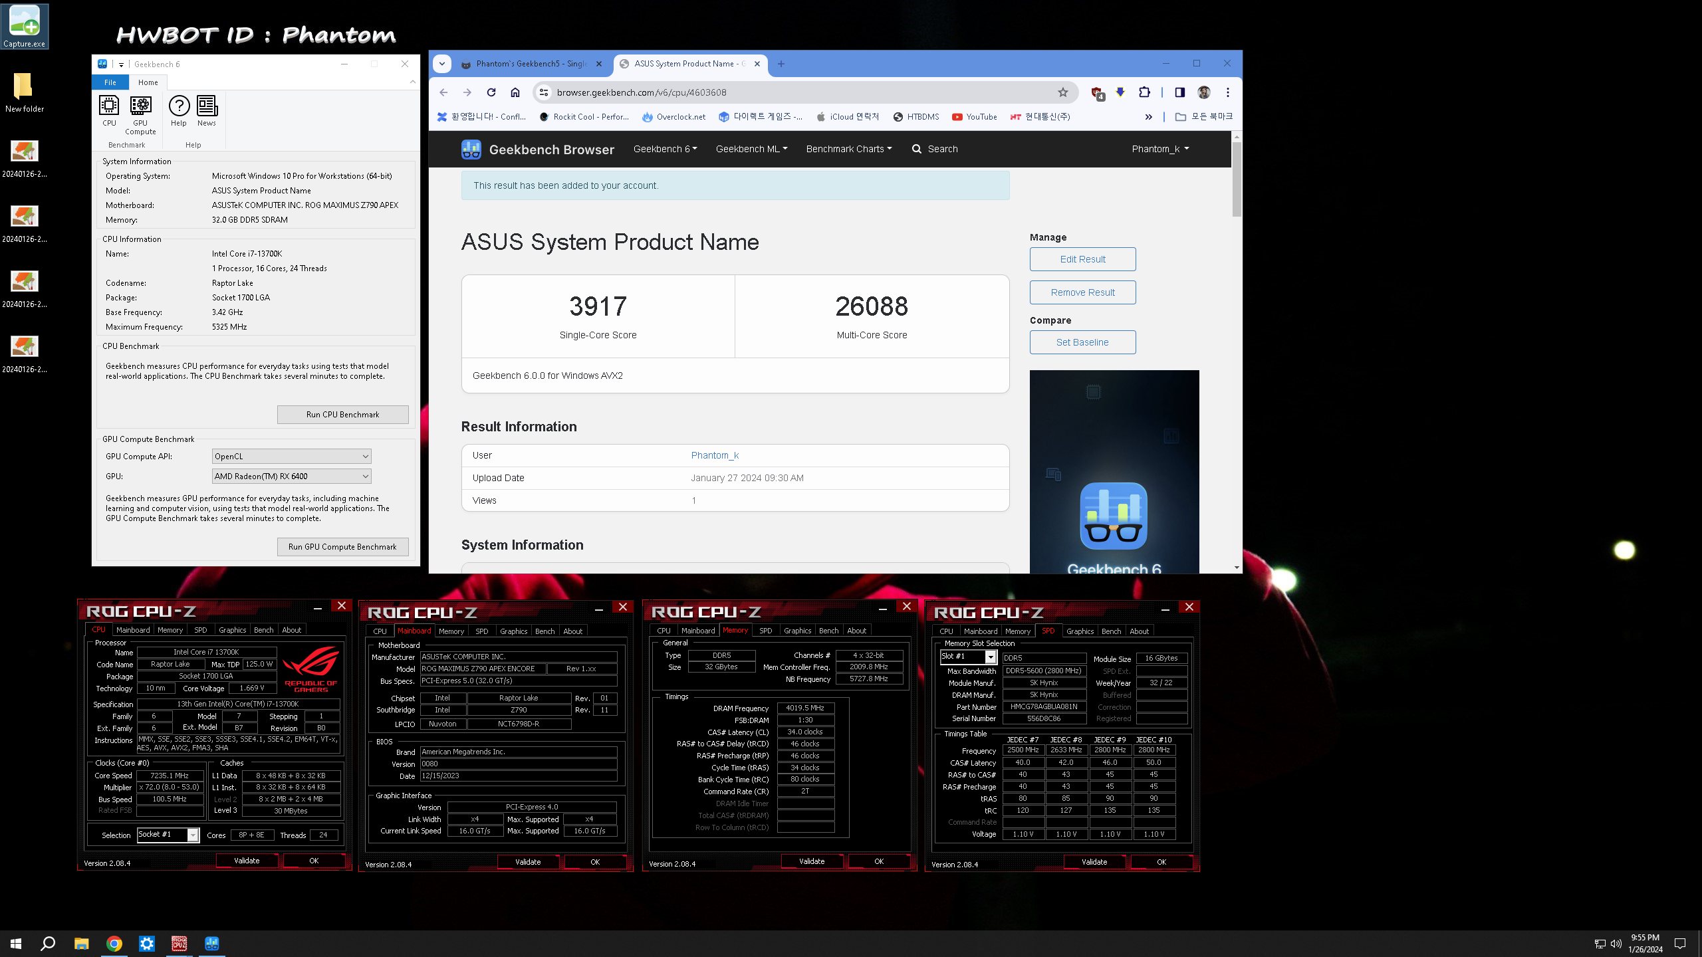This screenshot has width=1702, height=957.
Task: Go back with the Chrome back arrow
Action: point(443,92)
